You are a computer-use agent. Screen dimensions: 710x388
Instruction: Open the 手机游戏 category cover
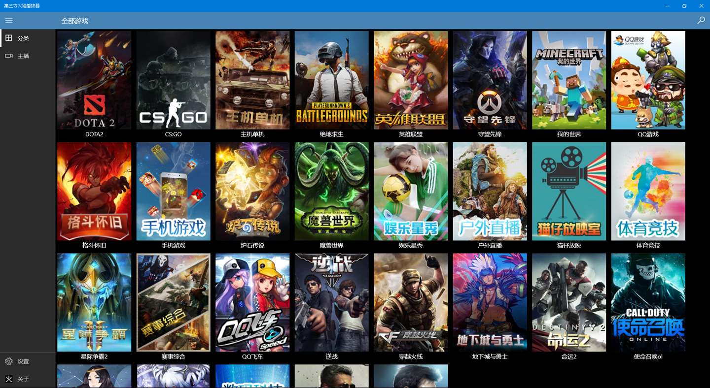(x=174, y=192)
